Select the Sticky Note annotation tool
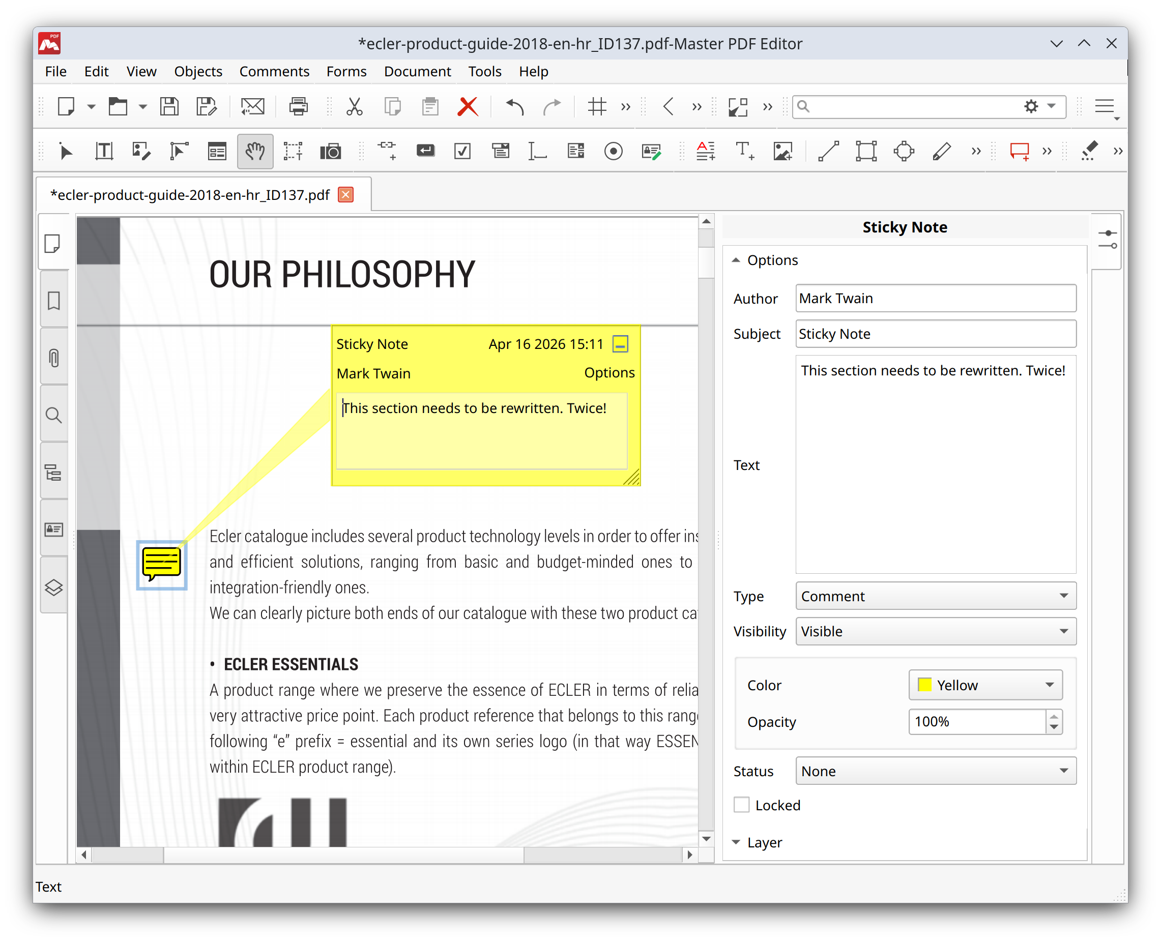Image resolution: width=1161 pixels, height=942 pixels. click(x=1020, y=151)
